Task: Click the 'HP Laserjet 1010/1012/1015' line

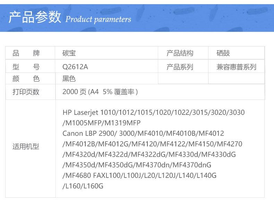Action: click(x=154, y=112)
